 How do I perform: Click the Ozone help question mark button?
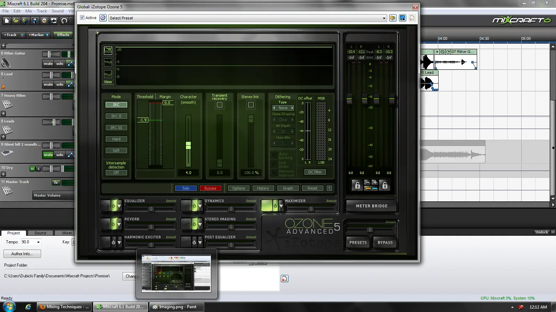(329, 188)
